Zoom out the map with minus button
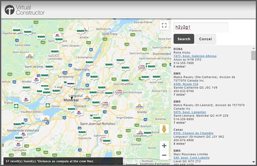The height and width of the screenshot is (166, 257). point(164,155)
